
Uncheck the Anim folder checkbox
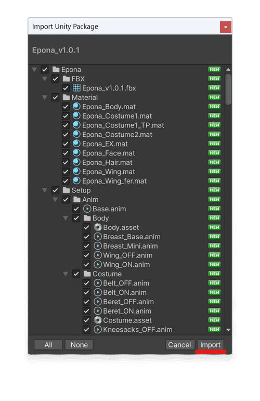[66, 200]
